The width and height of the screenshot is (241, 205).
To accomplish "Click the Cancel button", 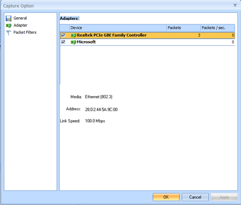I will tap(195, 197).
